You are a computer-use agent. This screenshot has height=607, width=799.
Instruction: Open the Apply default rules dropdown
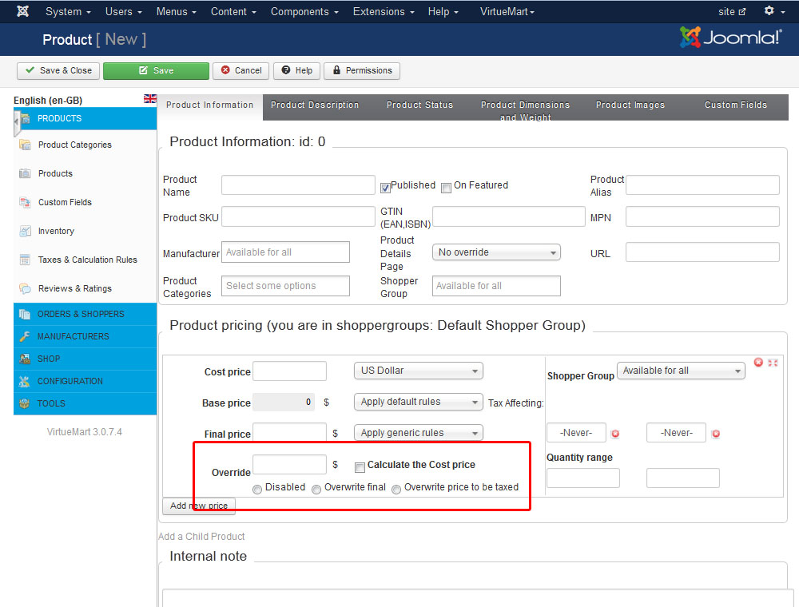tap(419, 403)
